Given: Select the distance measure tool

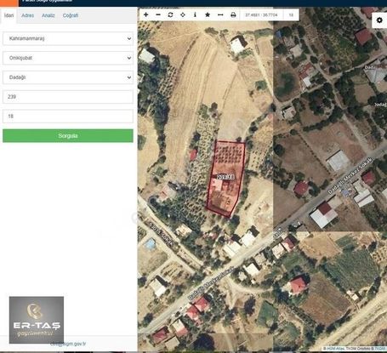Looking at the screenshot, I should 220,14.
